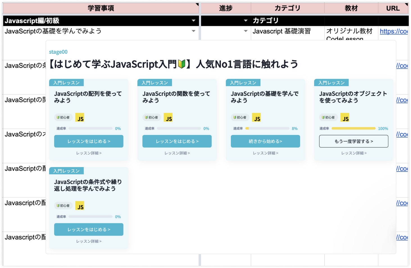Open レッスン詳細 for the オブジェクト lesson
Viewport: 411px width, 268px height.
point(354,153)
